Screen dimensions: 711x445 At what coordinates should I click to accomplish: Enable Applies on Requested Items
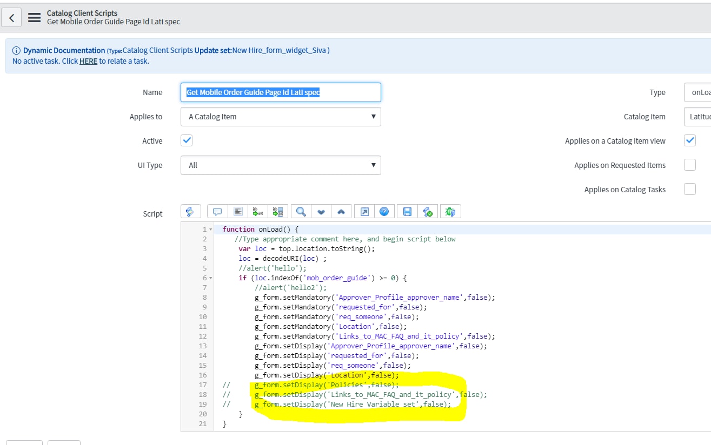pos(690,165)
